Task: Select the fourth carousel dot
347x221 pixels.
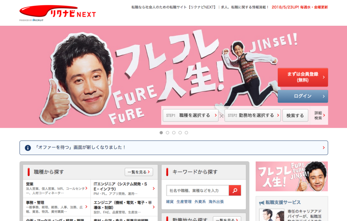Action: 180,133
